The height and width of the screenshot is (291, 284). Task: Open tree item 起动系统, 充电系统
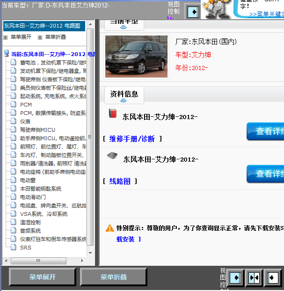click(53, 96)
